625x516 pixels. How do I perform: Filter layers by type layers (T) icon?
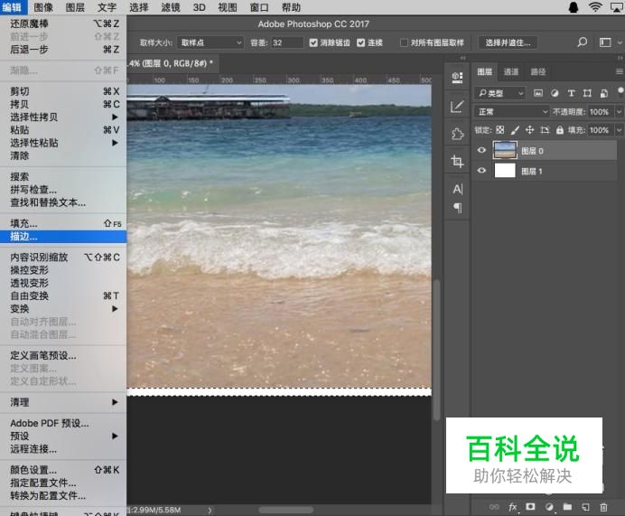click(x=571, y=93)
